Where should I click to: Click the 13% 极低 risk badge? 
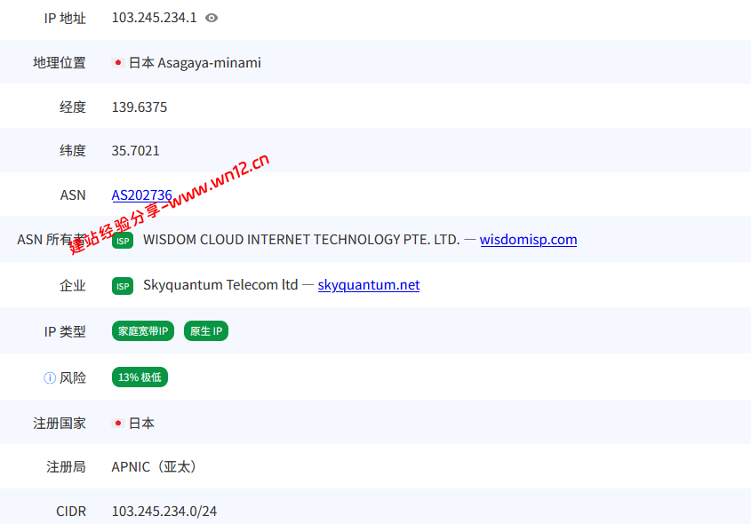140,377
